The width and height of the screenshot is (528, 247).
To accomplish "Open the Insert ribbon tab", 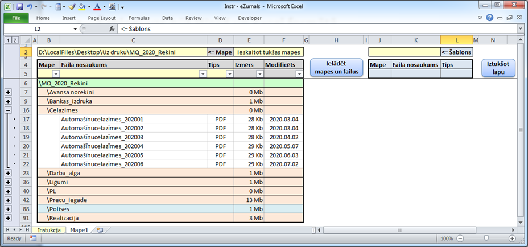I will pyautogui.click(x=69, y=18).
